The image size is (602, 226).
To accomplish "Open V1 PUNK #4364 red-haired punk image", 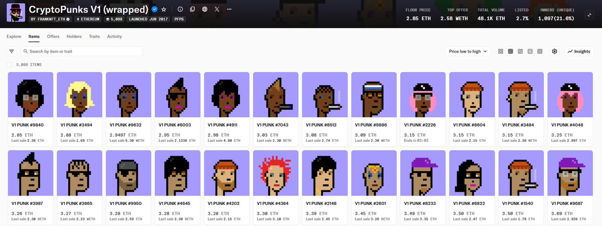I will point(276,173).
